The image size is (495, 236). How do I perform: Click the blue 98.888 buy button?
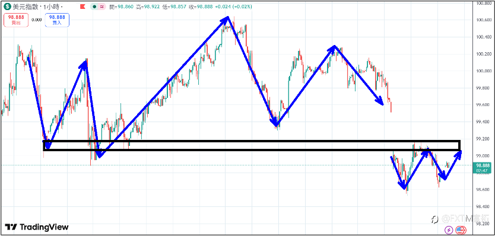click(x=57, y=20)
